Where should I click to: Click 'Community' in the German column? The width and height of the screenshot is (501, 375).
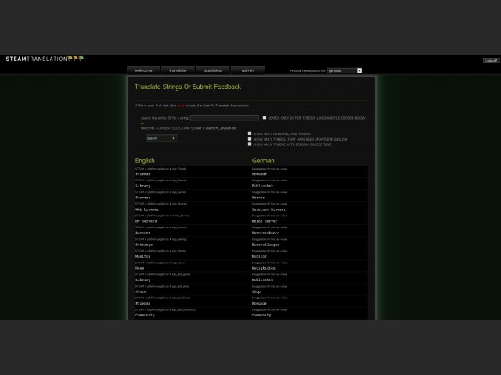click(x=261, y=316)
